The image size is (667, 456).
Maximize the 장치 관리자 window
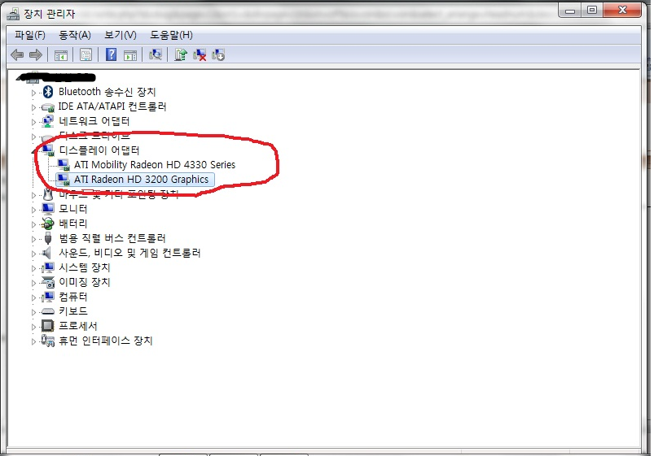click(x=592, y=11)
